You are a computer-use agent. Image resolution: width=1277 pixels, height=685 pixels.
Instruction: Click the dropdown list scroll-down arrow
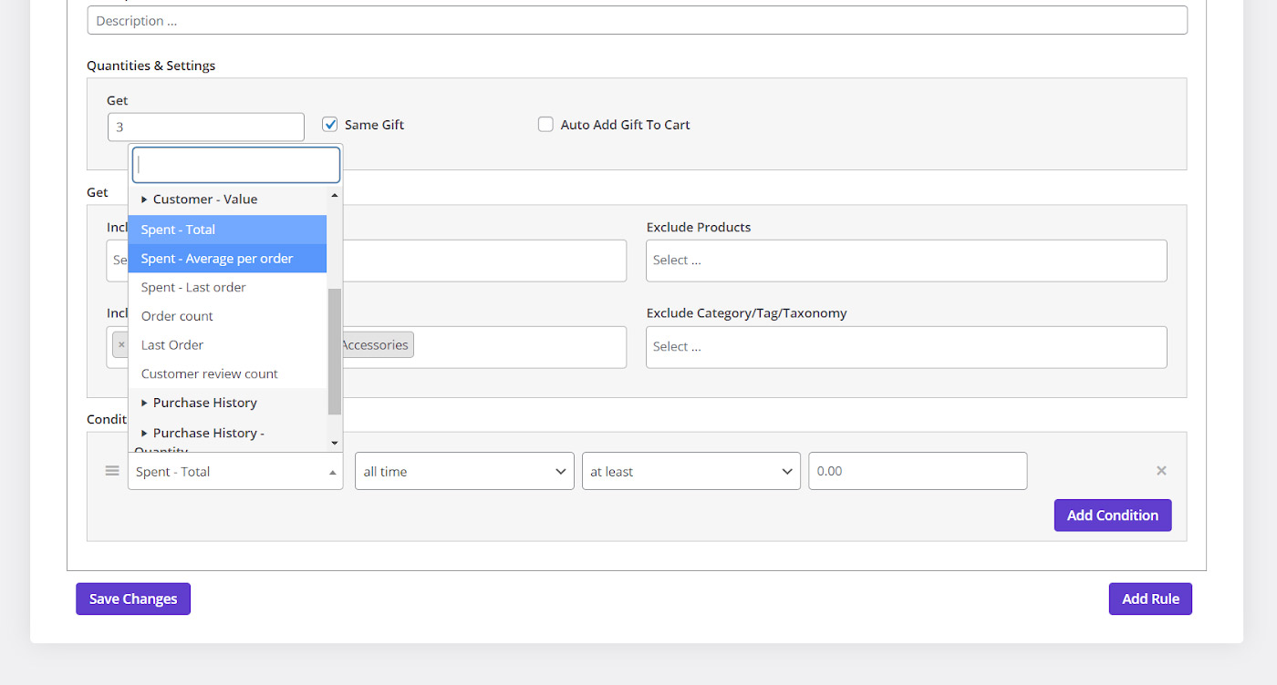point(334,443)
